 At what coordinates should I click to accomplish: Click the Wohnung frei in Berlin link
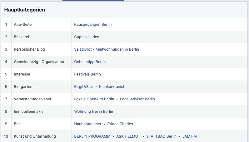(x=93, y=112)
